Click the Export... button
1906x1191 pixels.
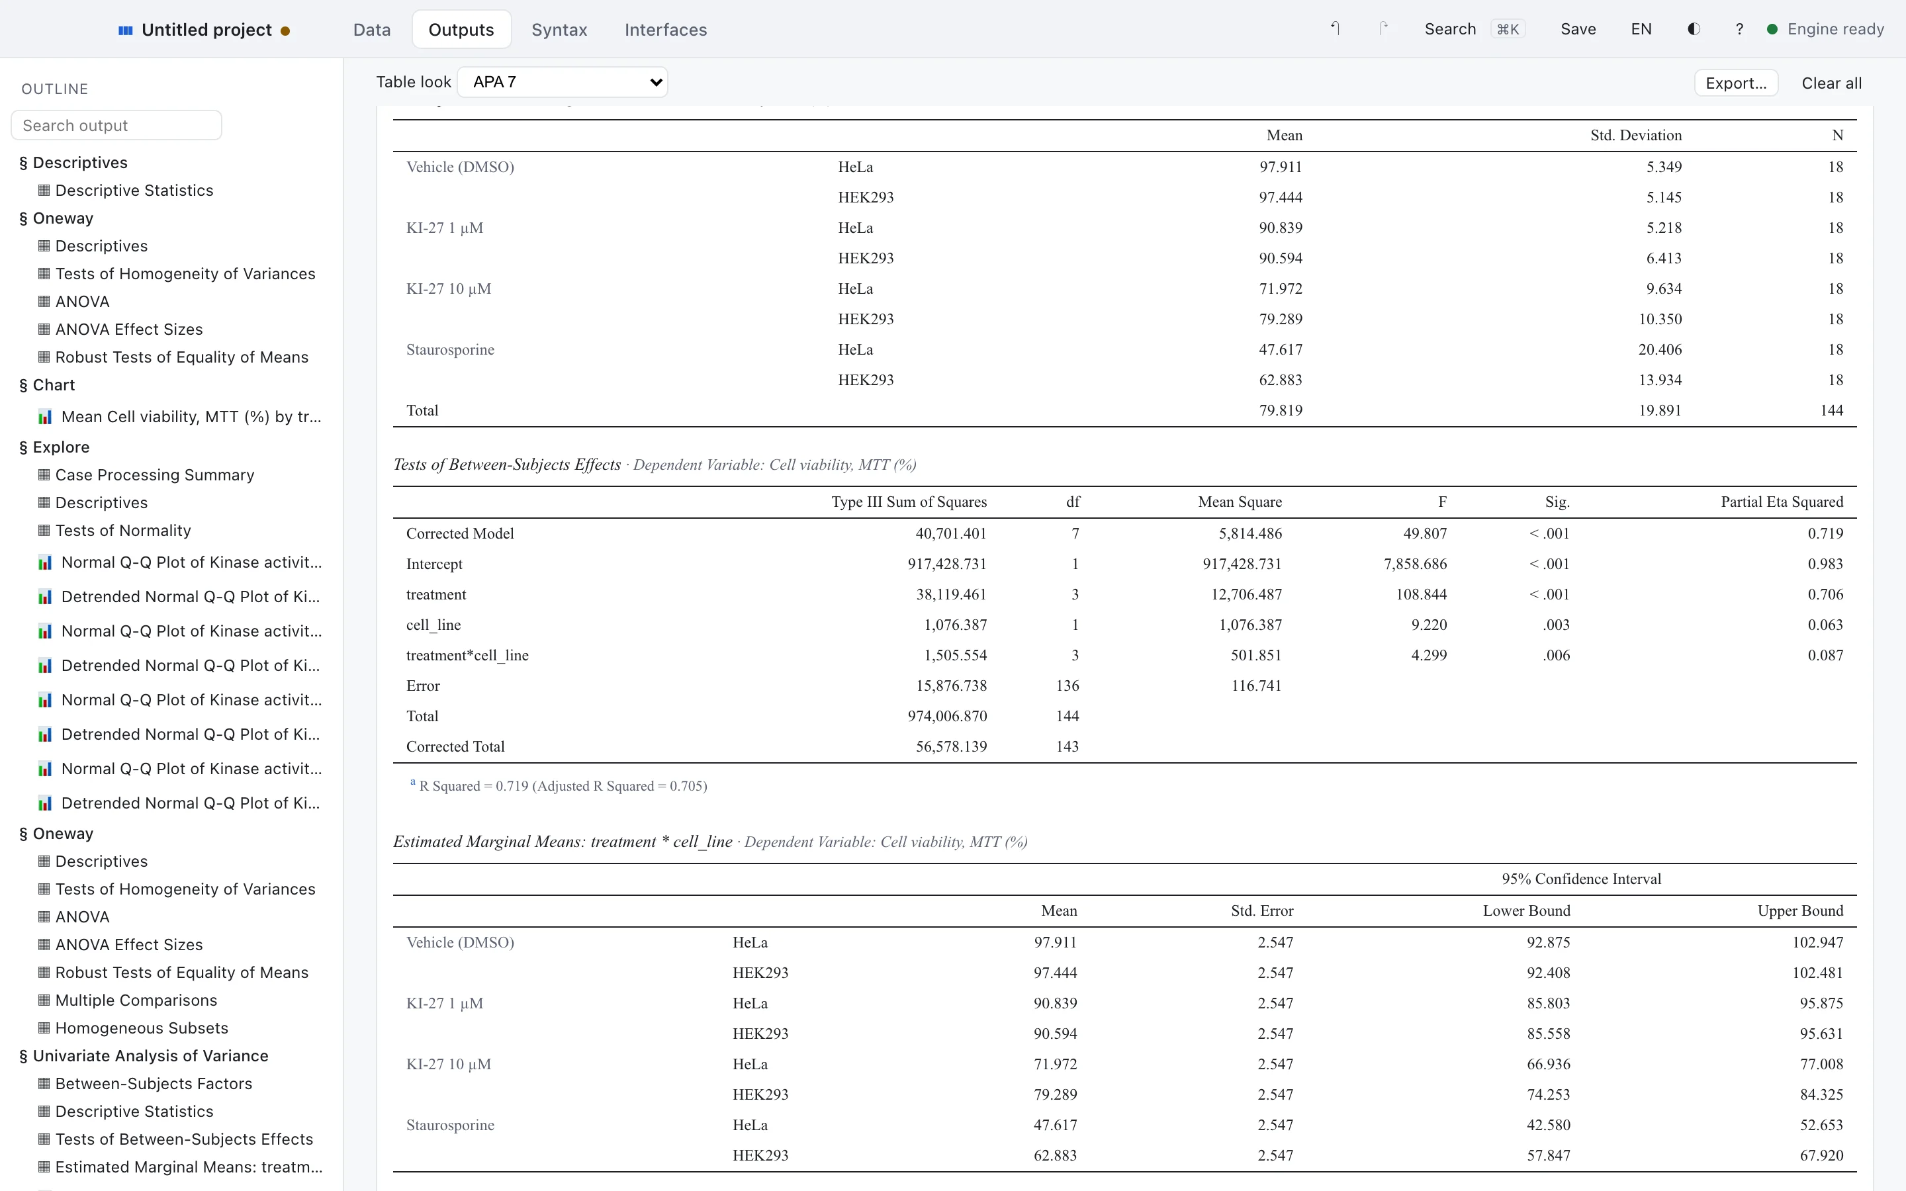[1736, 83]
